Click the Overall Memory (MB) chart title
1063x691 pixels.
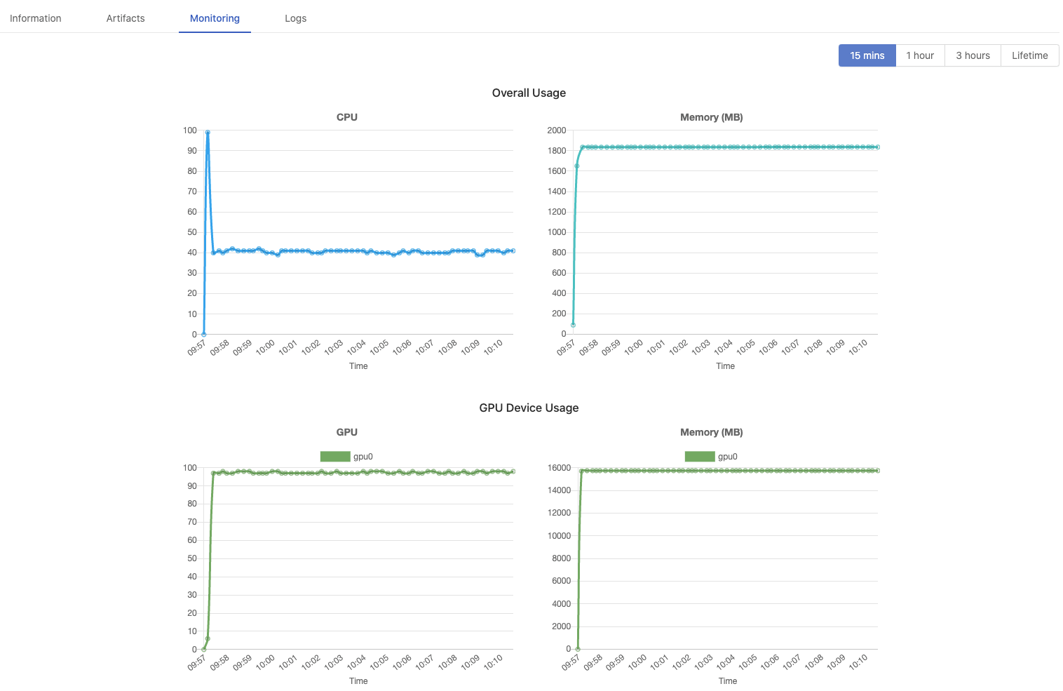(712, 117)
